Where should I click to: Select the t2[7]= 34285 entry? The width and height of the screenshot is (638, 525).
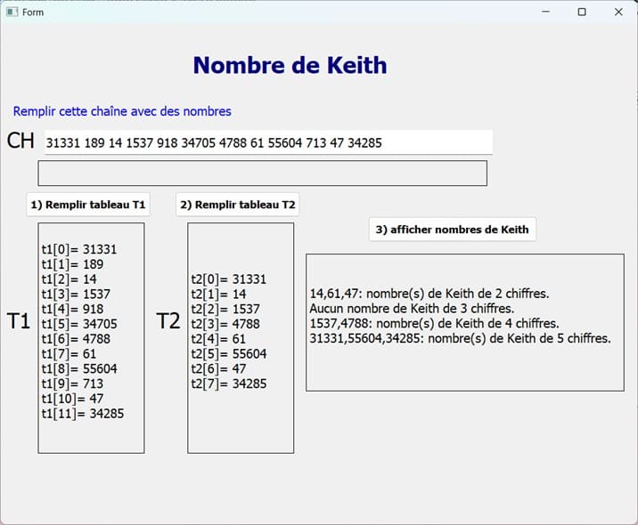click(x=228, y=384)
